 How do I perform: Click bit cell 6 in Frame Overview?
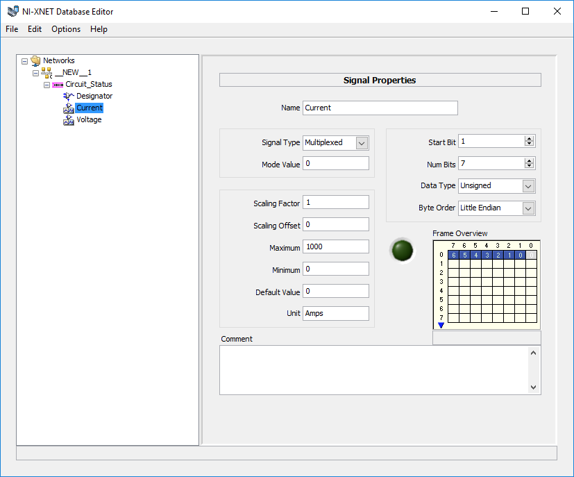453,255
